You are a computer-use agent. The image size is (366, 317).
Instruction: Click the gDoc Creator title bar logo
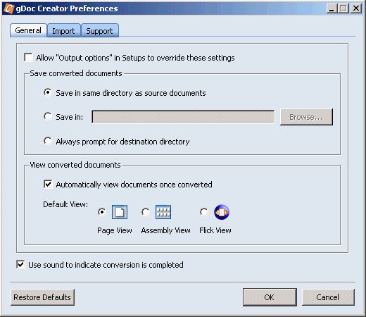[x=9, y=8]
